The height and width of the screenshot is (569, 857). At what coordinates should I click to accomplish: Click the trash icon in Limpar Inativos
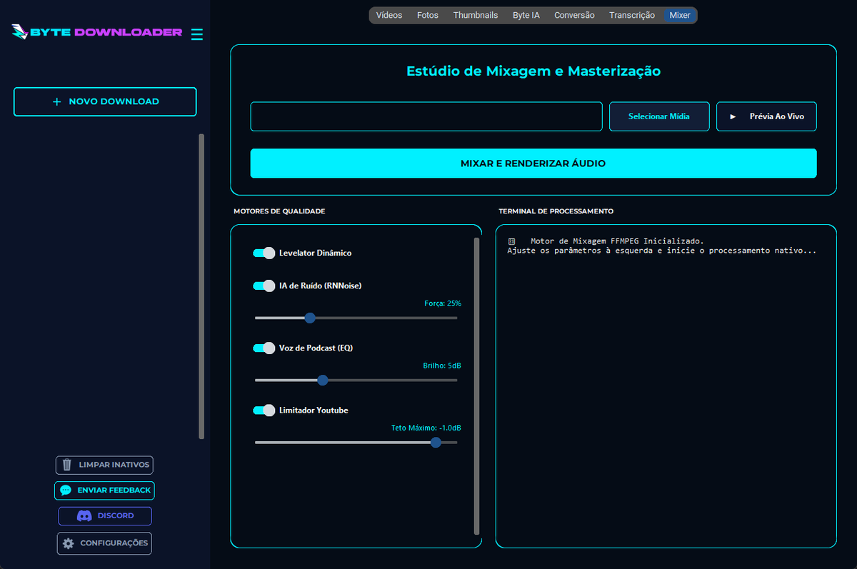coord(67,465)
